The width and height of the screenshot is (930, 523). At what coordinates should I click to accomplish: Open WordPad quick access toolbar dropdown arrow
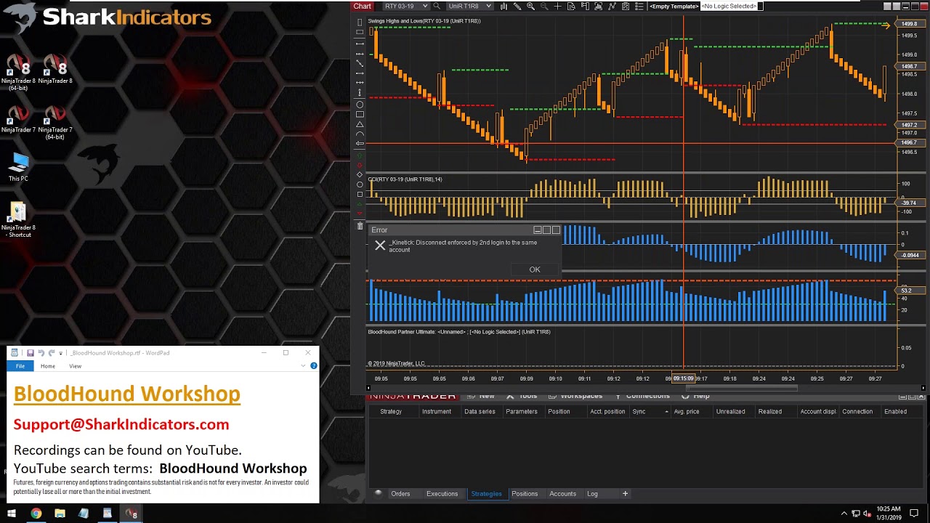61,353
